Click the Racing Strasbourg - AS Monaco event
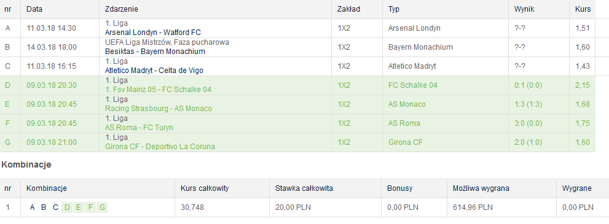 coord(159,109)
